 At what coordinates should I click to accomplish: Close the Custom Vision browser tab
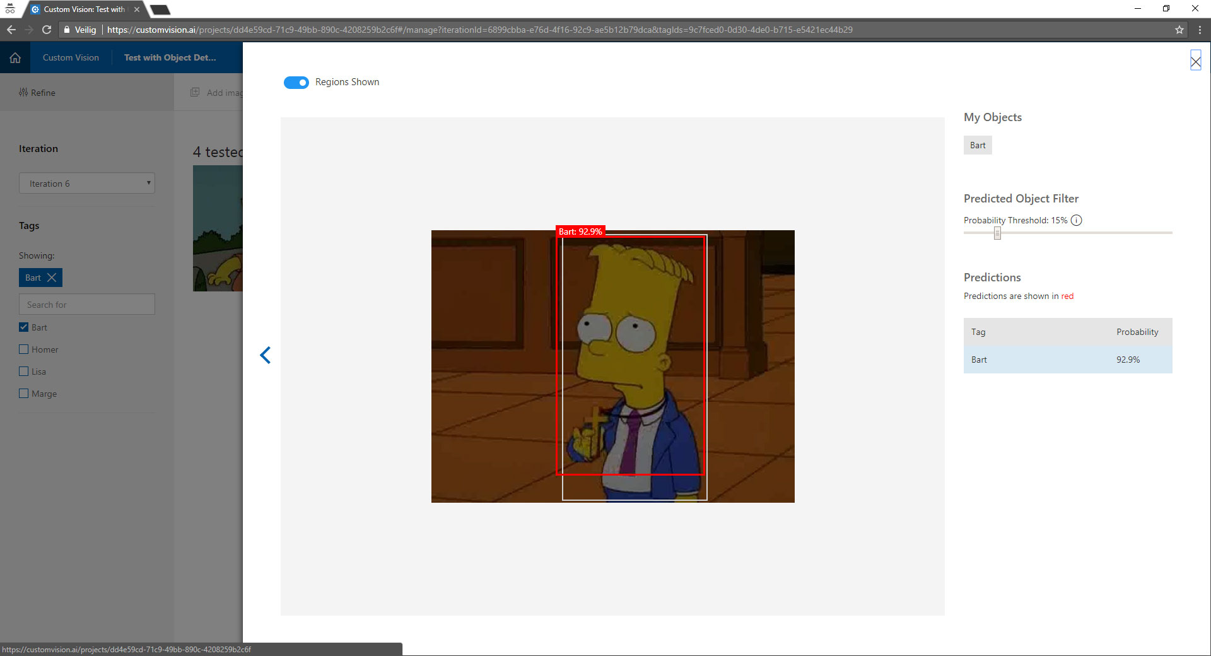[x=137, y=9]
